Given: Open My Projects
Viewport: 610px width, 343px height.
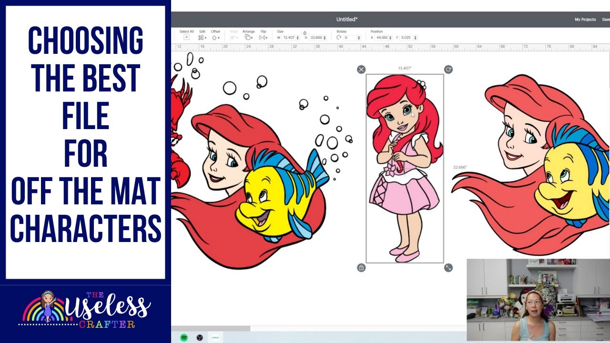Looking at the screenshot, I should click(585, 20).
